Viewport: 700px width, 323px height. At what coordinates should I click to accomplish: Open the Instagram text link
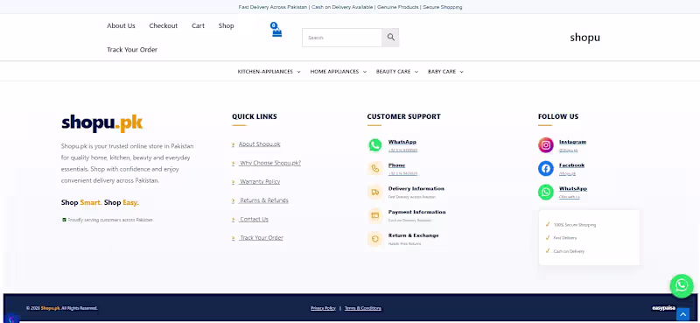pos(573,142)
